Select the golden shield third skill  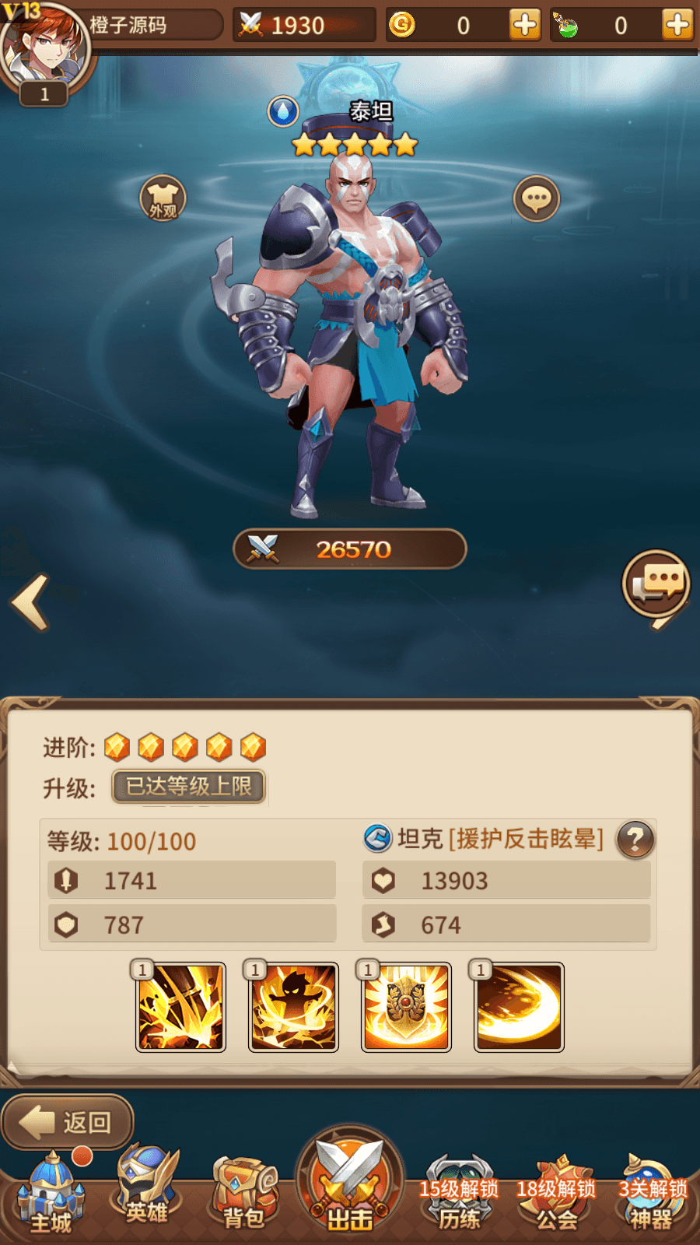coord(406,1007)
